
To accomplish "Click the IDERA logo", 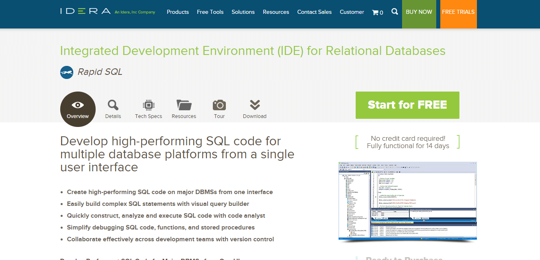I will 85,11.
